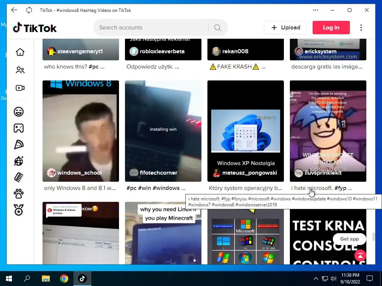This screenshot has width=382, height=286.
Task: Open the LIVE video camera icon in sidebar
Action: pyautogui.click(x=20, y=88)
